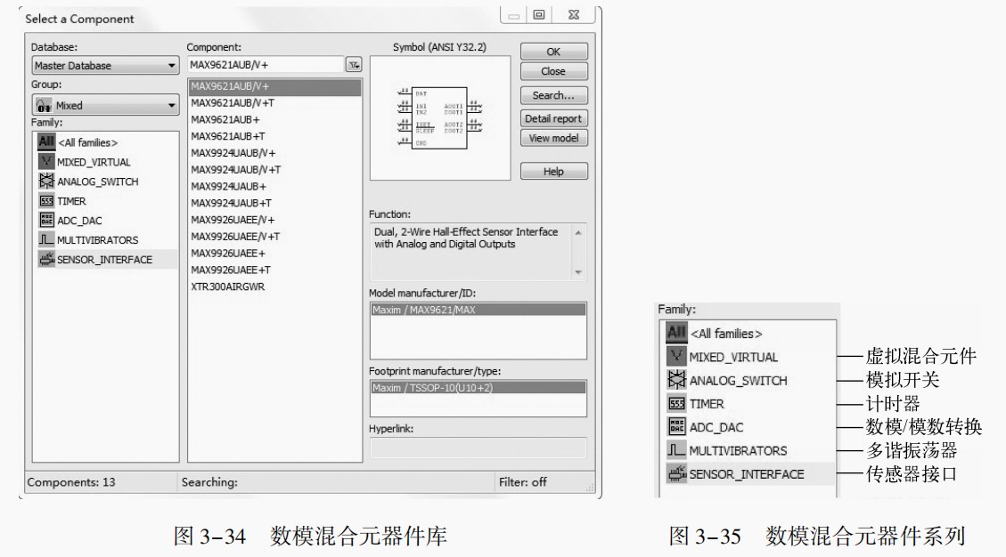Select the MIXED_VIRTUAL family icon in dialog
The width and height of the screenshot is (1006, 557).
click(45, 162)
